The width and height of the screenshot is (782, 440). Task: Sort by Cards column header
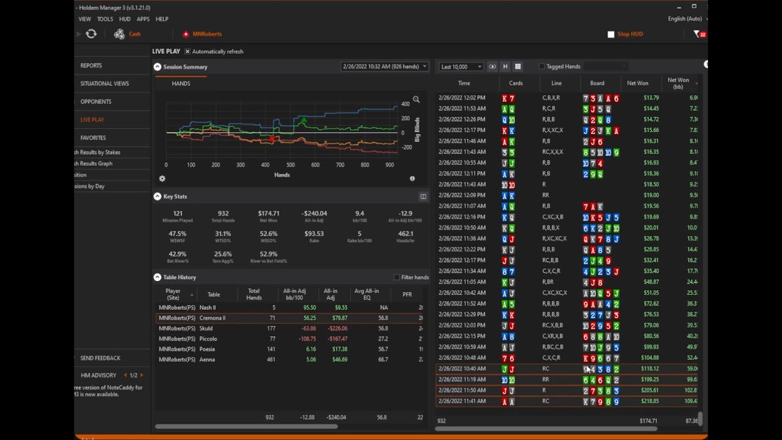516,84
